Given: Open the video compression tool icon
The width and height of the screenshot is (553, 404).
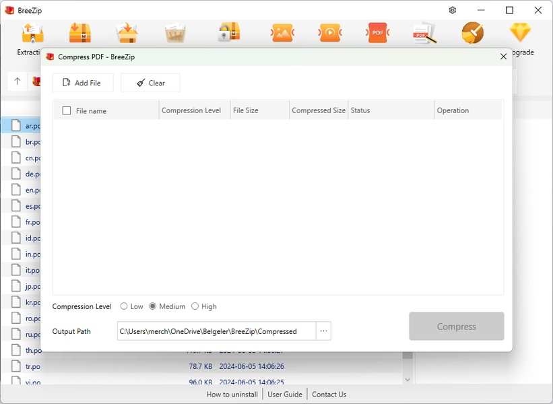Looking at the screenshot, I should click(x=329, y=32).
